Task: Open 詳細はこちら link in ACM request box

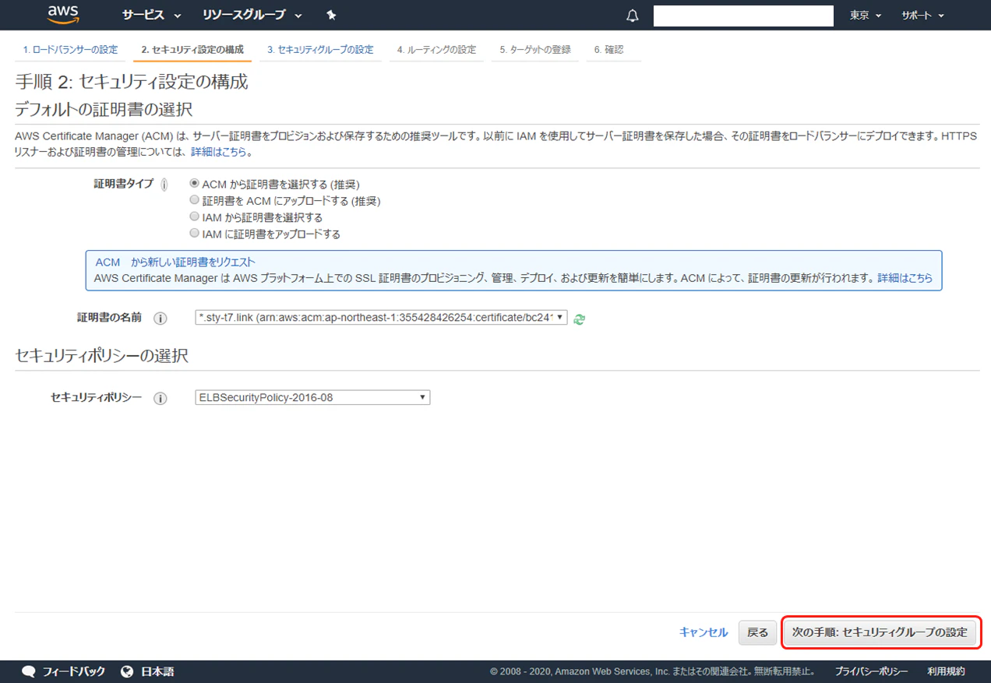Action: (x=905, y=278)
